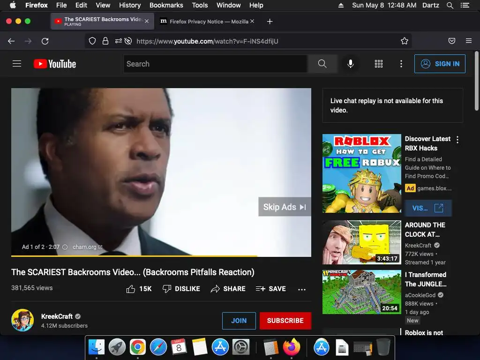480x360 pixels.
Task: Skip the video ad
Action: tap(285, 207)
